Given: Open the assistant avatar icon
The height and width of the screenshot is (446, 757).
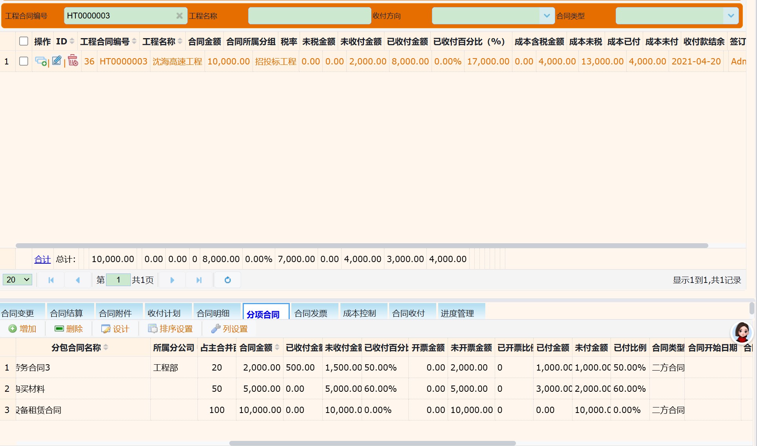Looking at the screenshot, I should pyautogui.click(x=742, y=332).
